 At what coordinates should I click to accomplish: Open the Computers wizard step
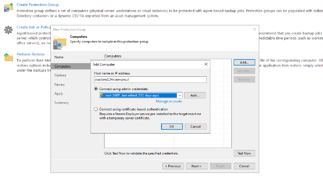pyautogui.click(x=71, y=66)
